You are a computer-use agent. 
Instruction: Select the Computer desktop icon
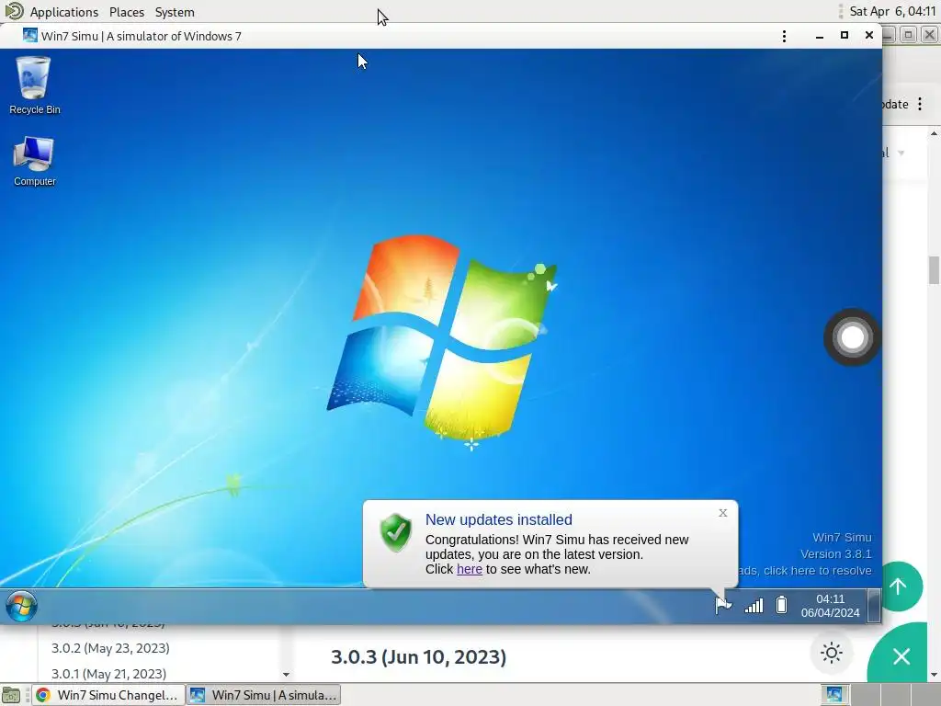tap(34, 161)
